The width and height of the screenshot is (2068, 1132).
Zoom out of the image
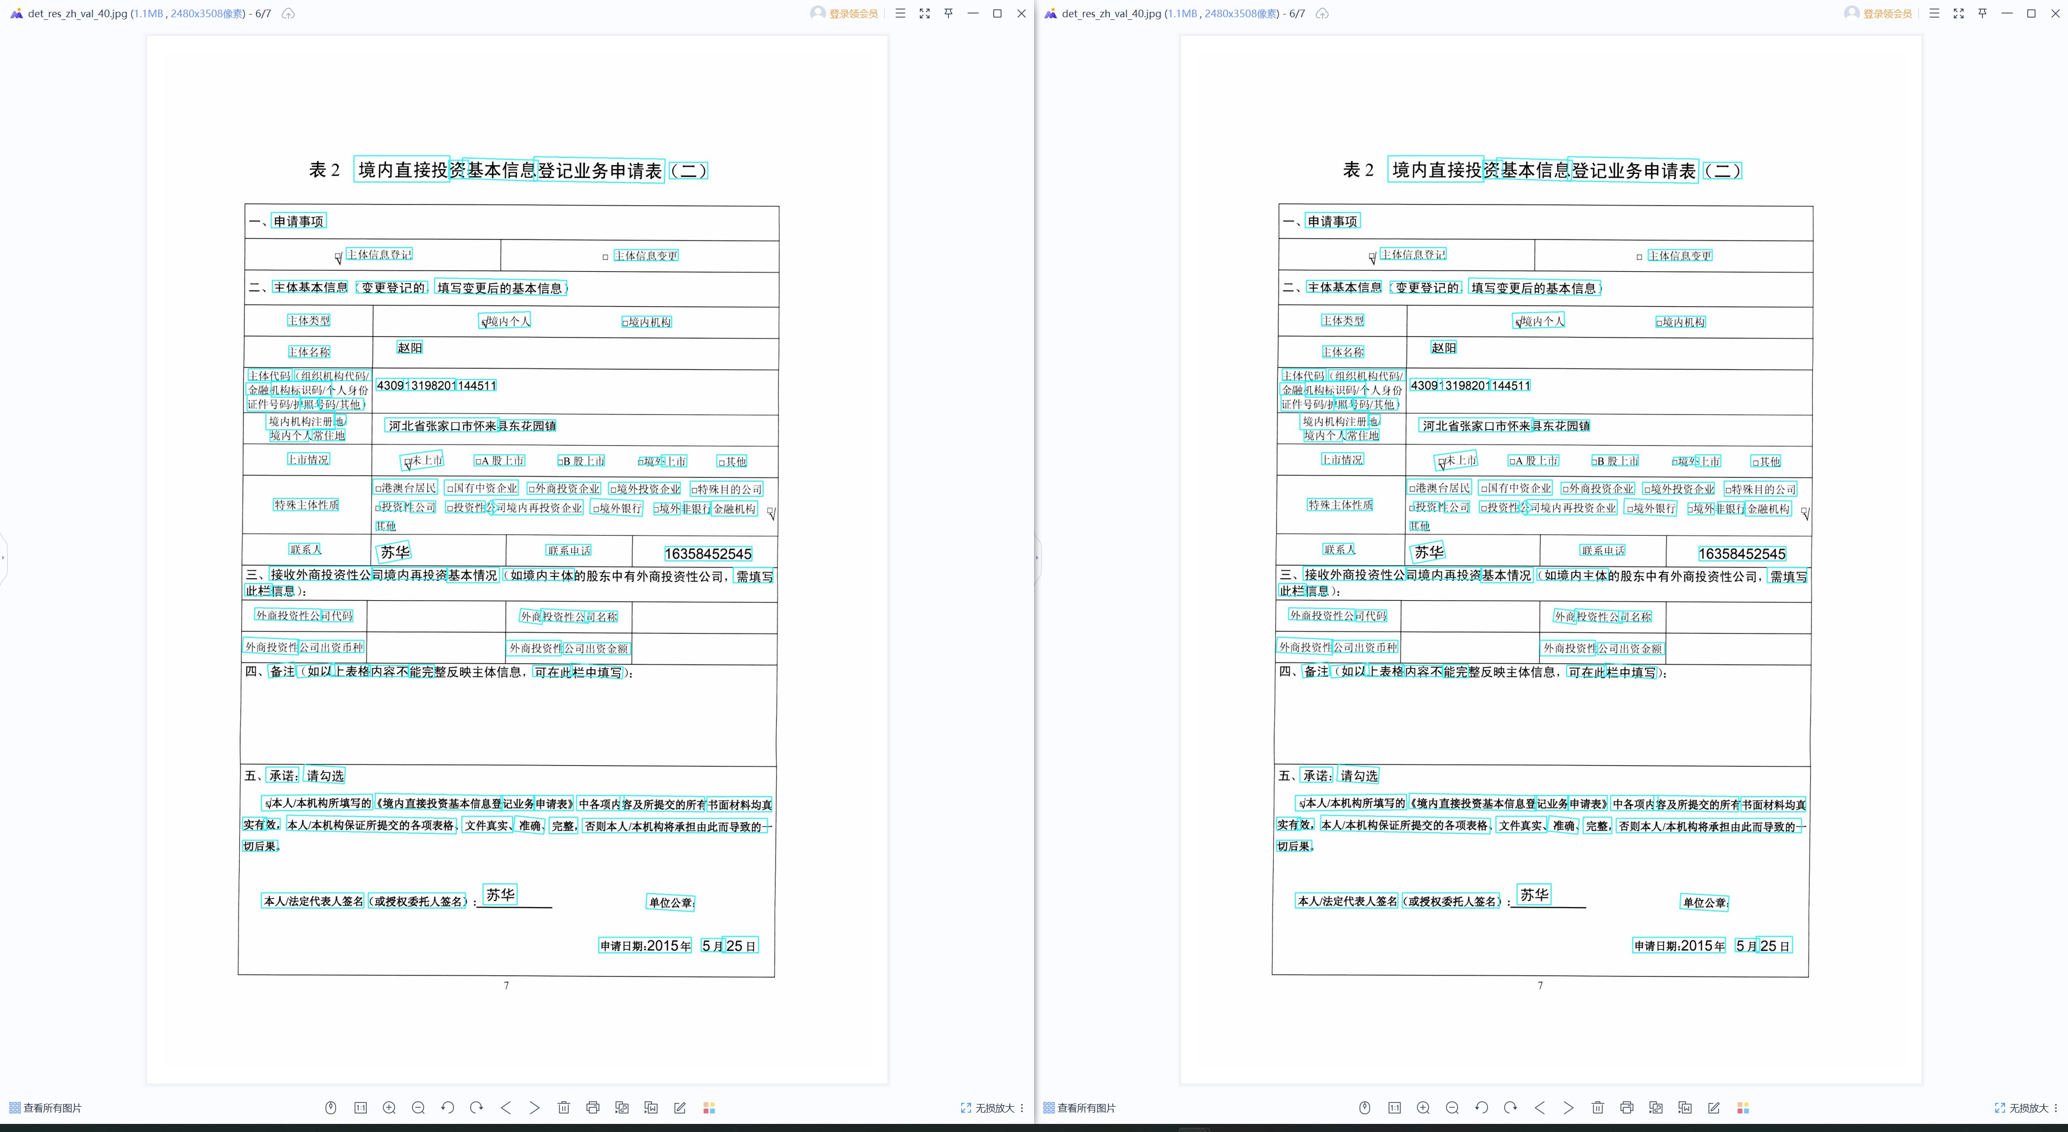click(418, 1107)
